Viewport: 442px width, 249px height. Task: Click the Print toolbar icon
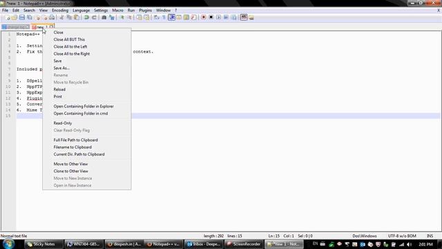tap(52, 17)
